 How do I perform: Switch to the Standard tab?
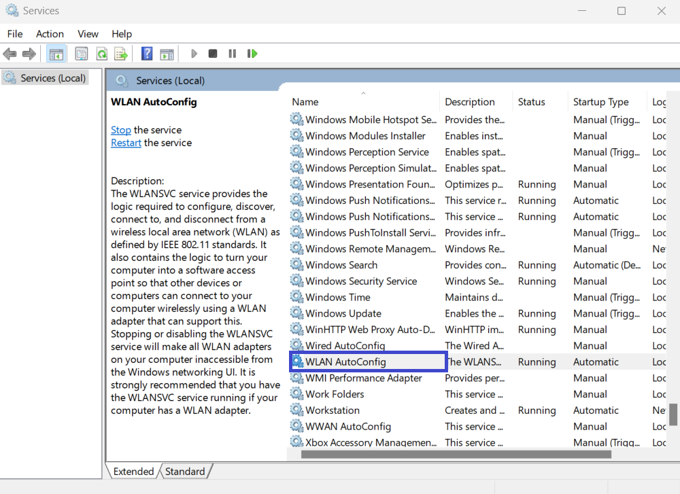point(185,472)
